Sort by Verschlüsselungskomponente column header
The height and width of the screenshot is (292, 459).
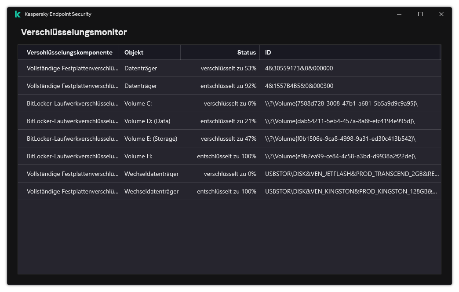coord(69,52)
